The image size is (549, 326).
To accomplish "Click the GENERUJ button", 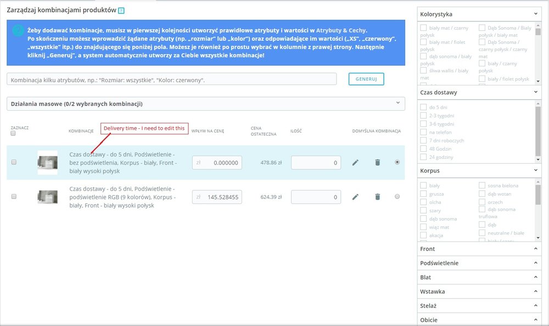I will pyautogui.click(x=366, y=79).
